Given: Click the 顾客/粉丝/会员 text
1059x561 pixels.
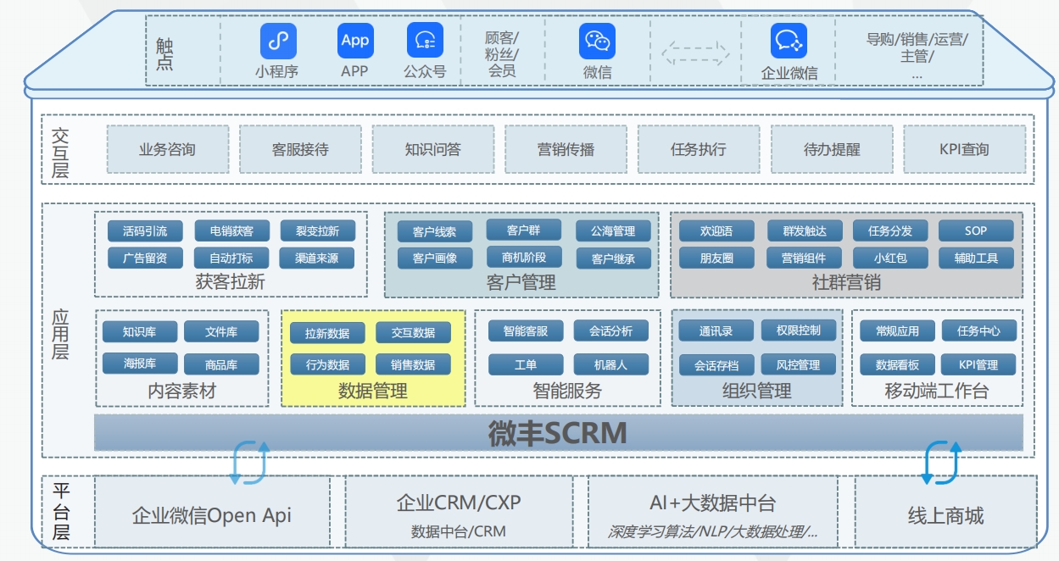Looking at the screenshot, I should 502,54.
